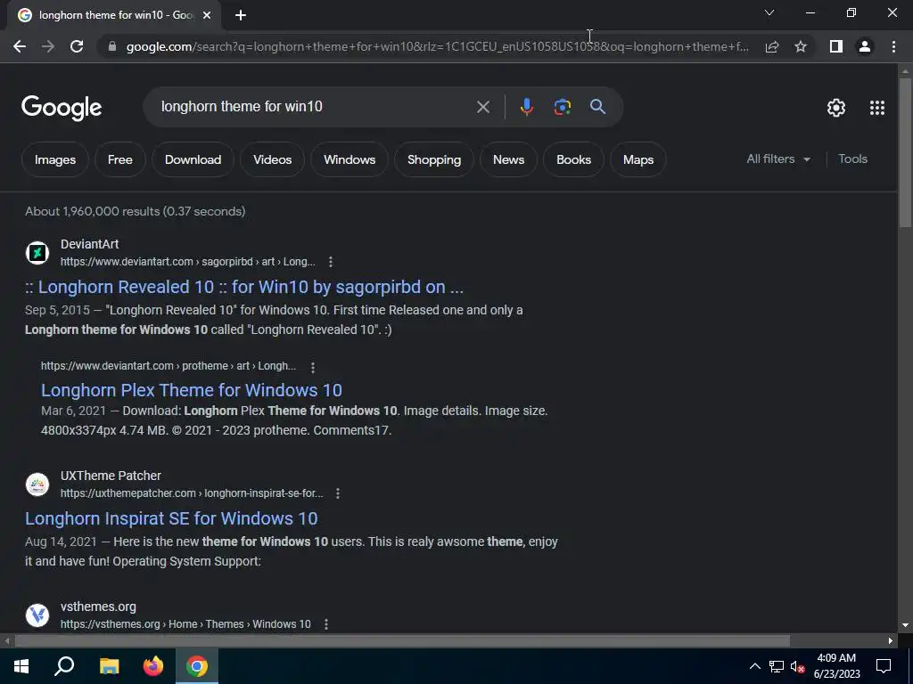Start voice search with microphone
The width and height of the screenshot is (913, 684).
tap(526, 107)
